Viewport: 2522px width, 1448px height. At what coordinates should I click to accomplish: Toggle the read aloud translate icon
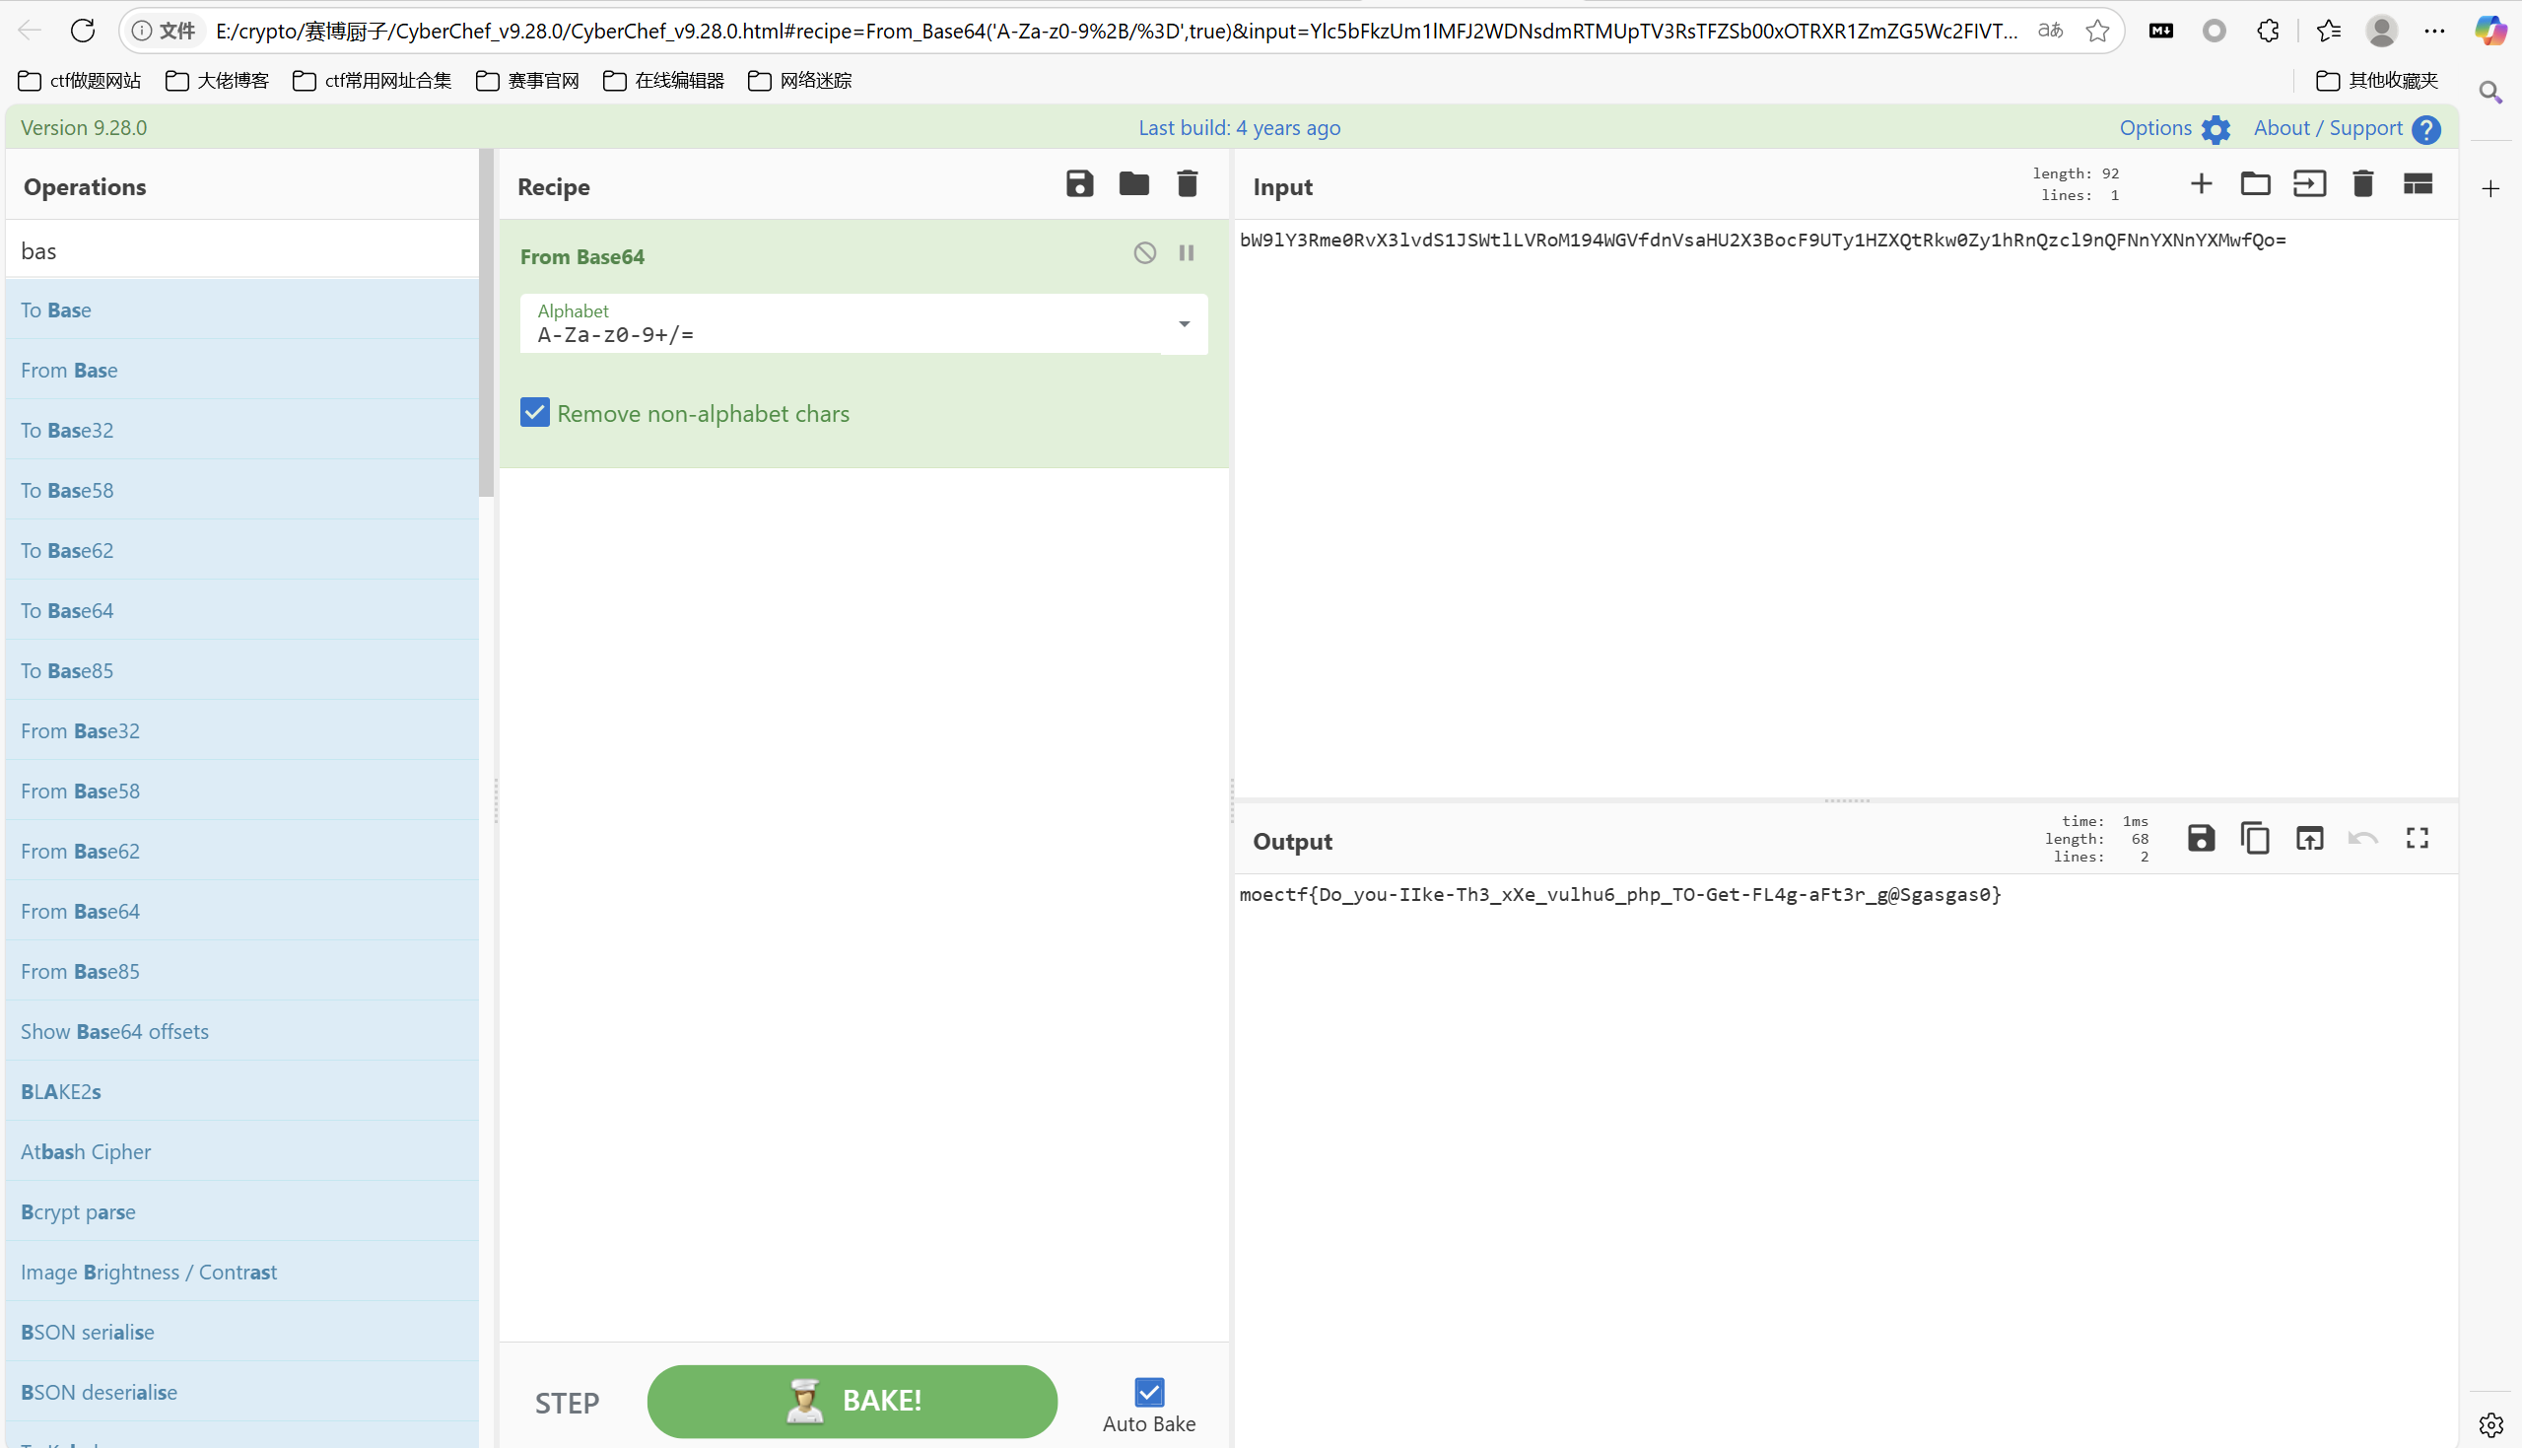click(2050, 31)
